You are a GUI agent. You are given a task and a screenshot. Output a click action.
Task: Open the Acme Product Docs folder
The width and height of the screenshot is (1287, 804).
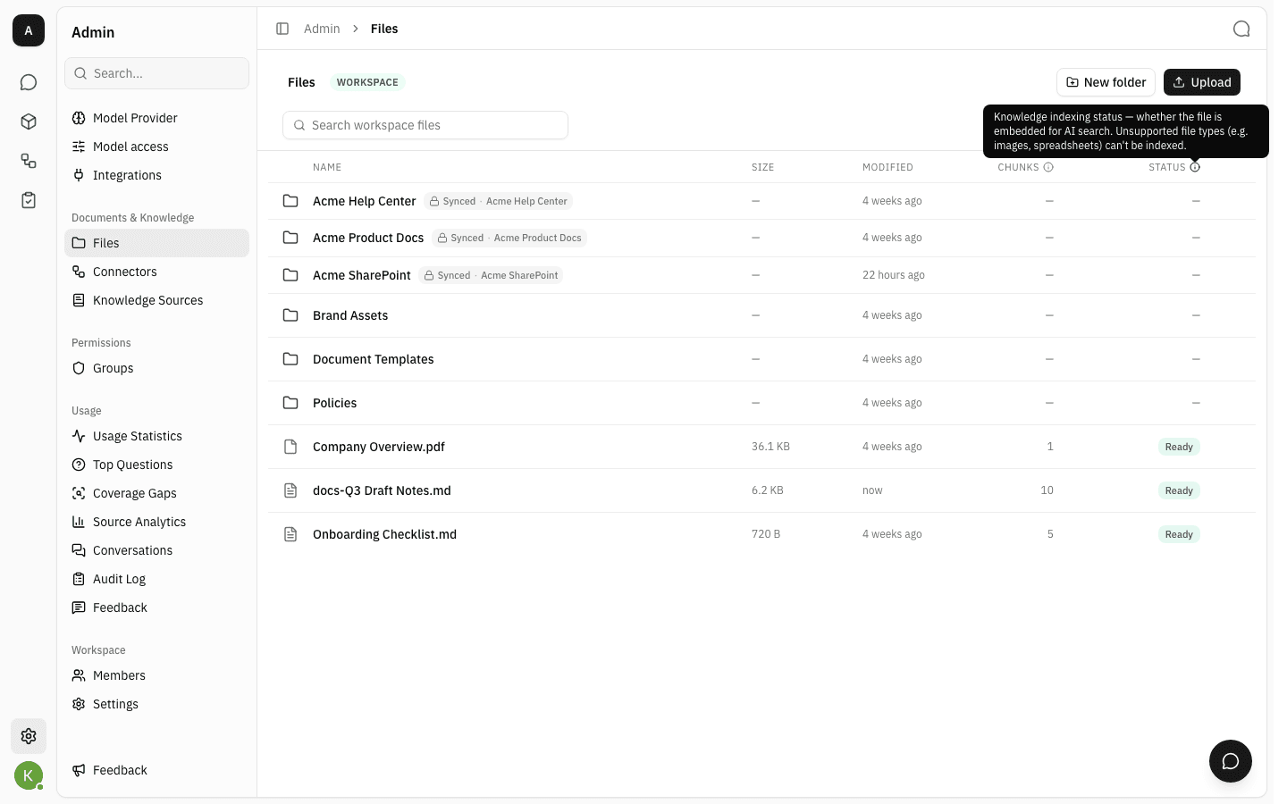point(368,238)
